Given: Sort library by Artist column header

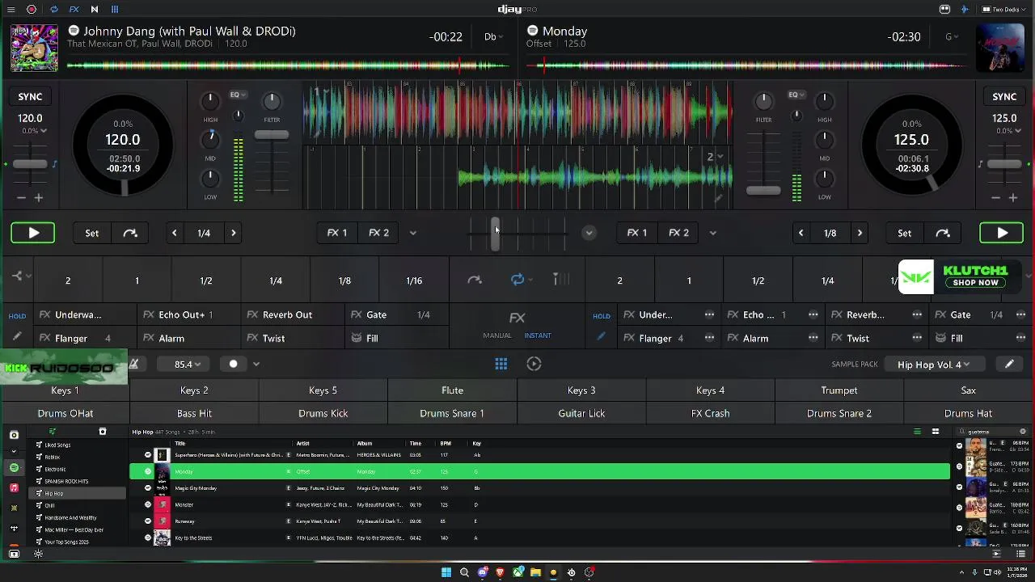Looking at the screenshot, I should coord(303,443).
